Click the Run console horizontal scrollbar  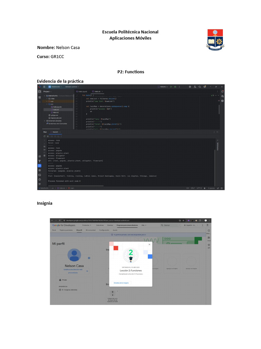76,186
